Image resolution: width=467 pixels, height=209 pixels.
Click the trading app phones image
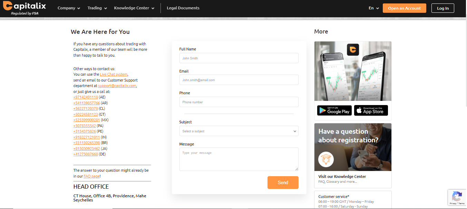(x=353, y=71)
